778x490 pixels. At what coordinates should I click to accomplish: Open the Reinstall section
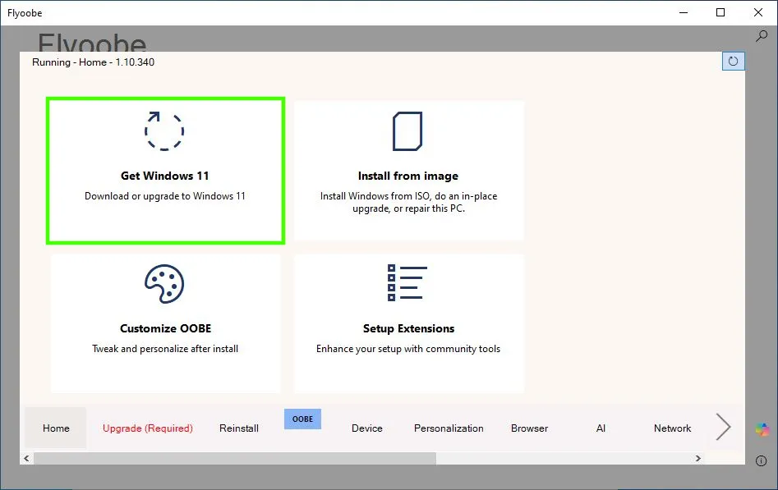tap(238, 428)
